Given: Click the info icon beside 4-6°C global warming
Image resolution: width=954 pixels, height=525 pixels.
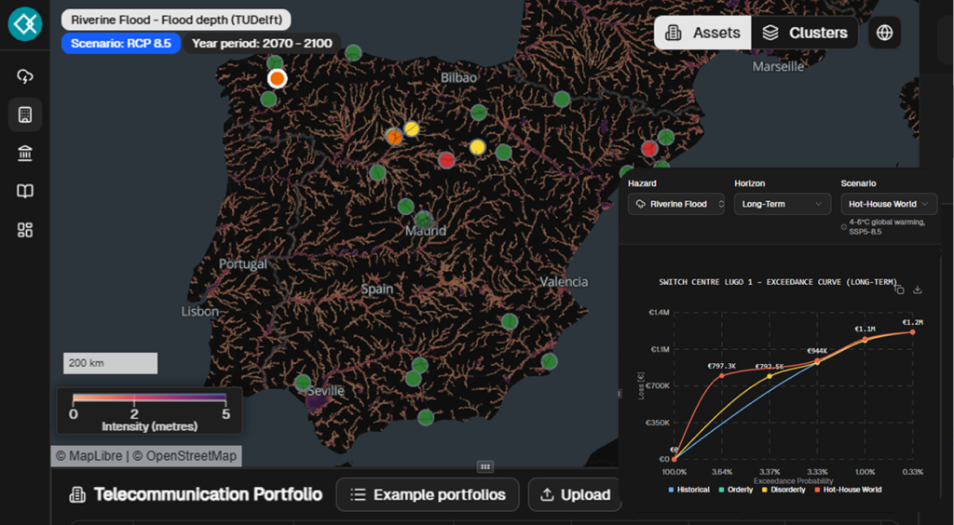Looking at the screenshot, I should (x=844, y=227).
